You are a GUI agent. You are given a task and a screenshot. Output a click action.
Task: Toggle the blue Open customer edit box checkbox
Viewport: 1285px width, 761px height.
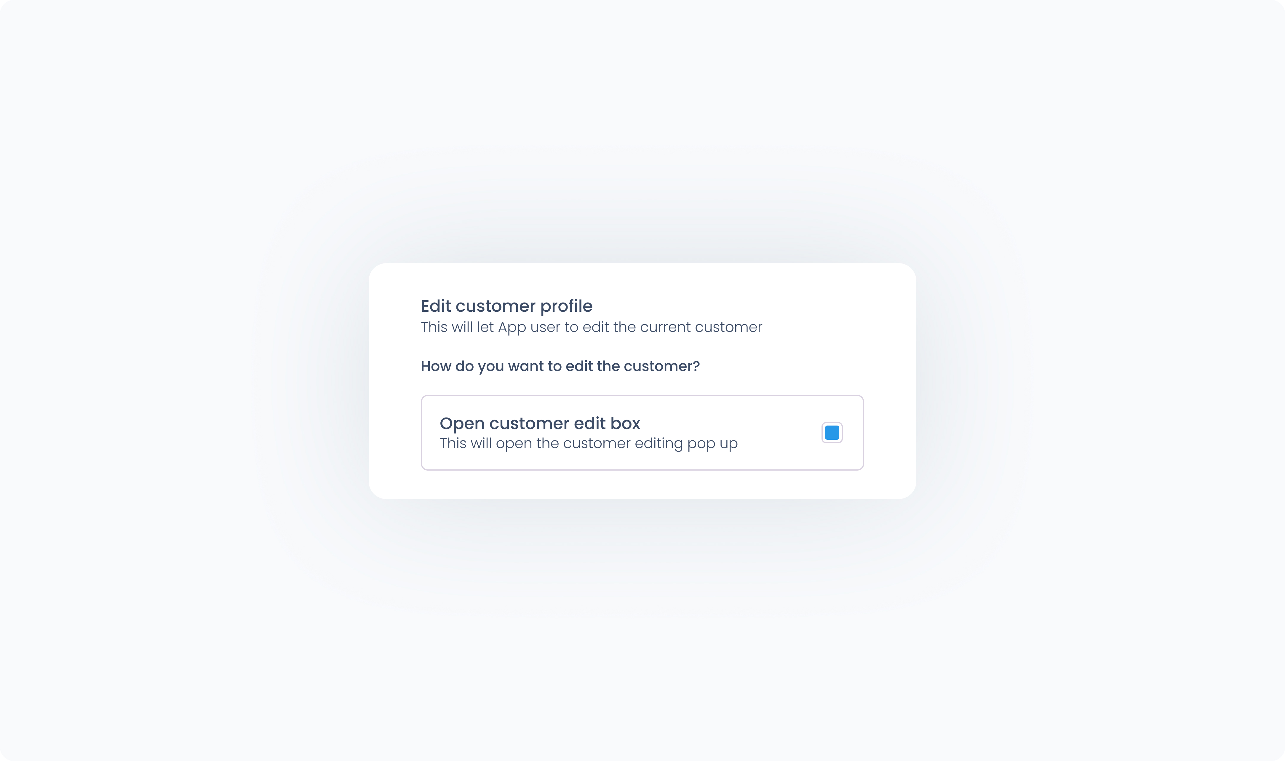coord(832,432)
